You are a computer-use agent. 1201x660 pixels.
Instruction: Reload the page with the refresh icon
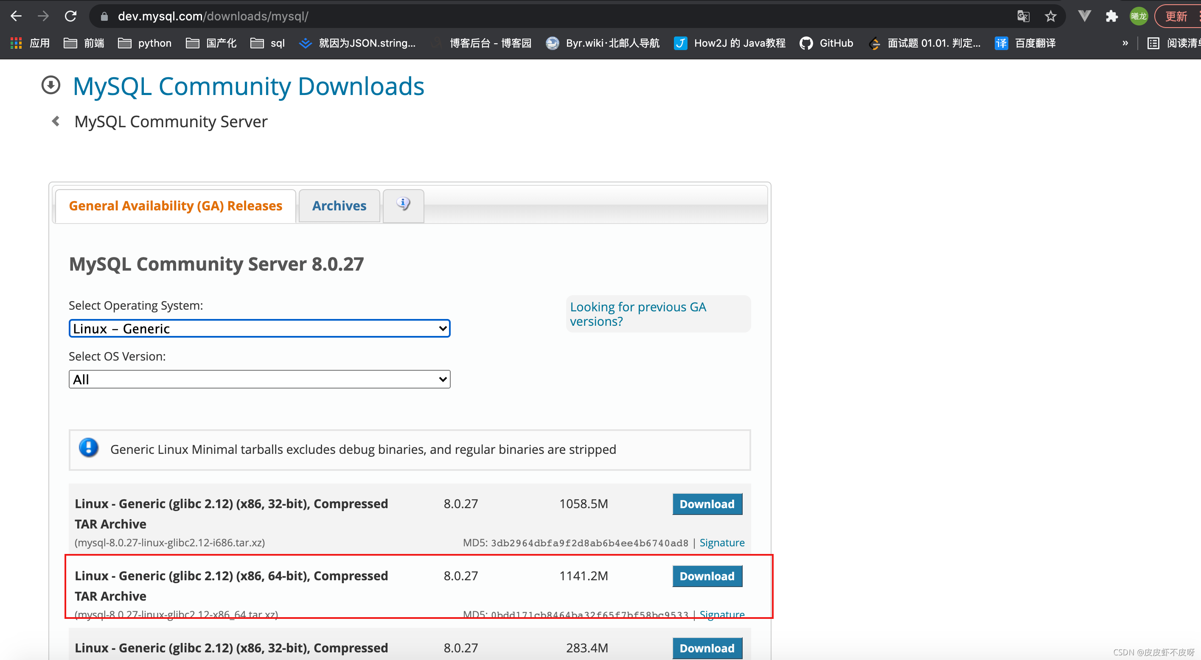coord(70,16)
